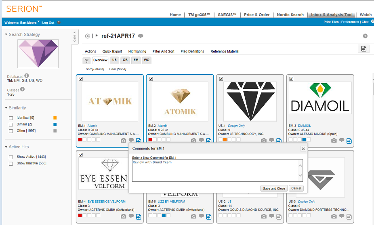This screenshot has height=225, width=374.
Task: Open comment bubble on EM-1 Atomik card
Action: [x=131, y=140]
